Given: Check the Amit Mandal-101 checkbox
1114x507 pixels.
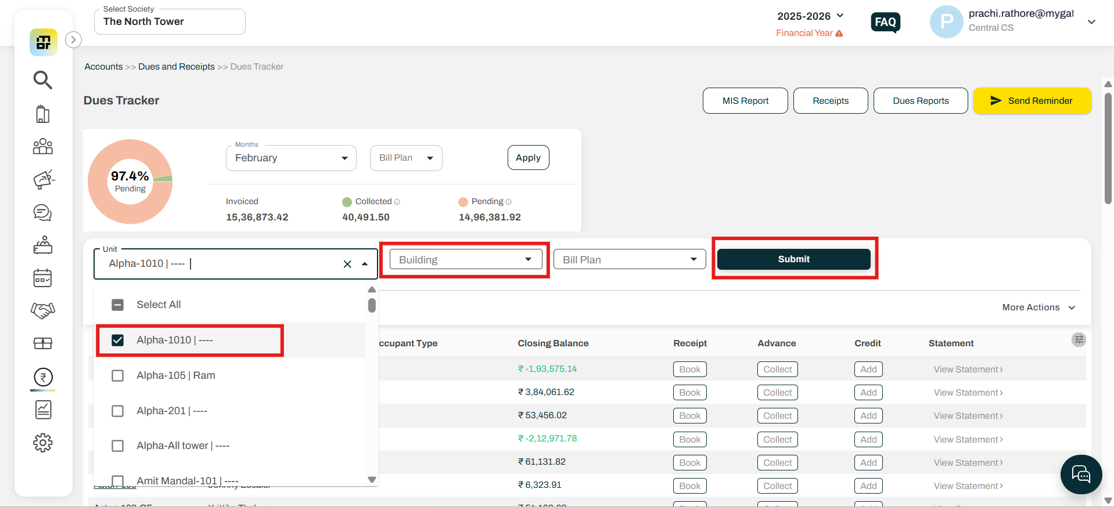Looking at the screenshot, I should [118, 481].
